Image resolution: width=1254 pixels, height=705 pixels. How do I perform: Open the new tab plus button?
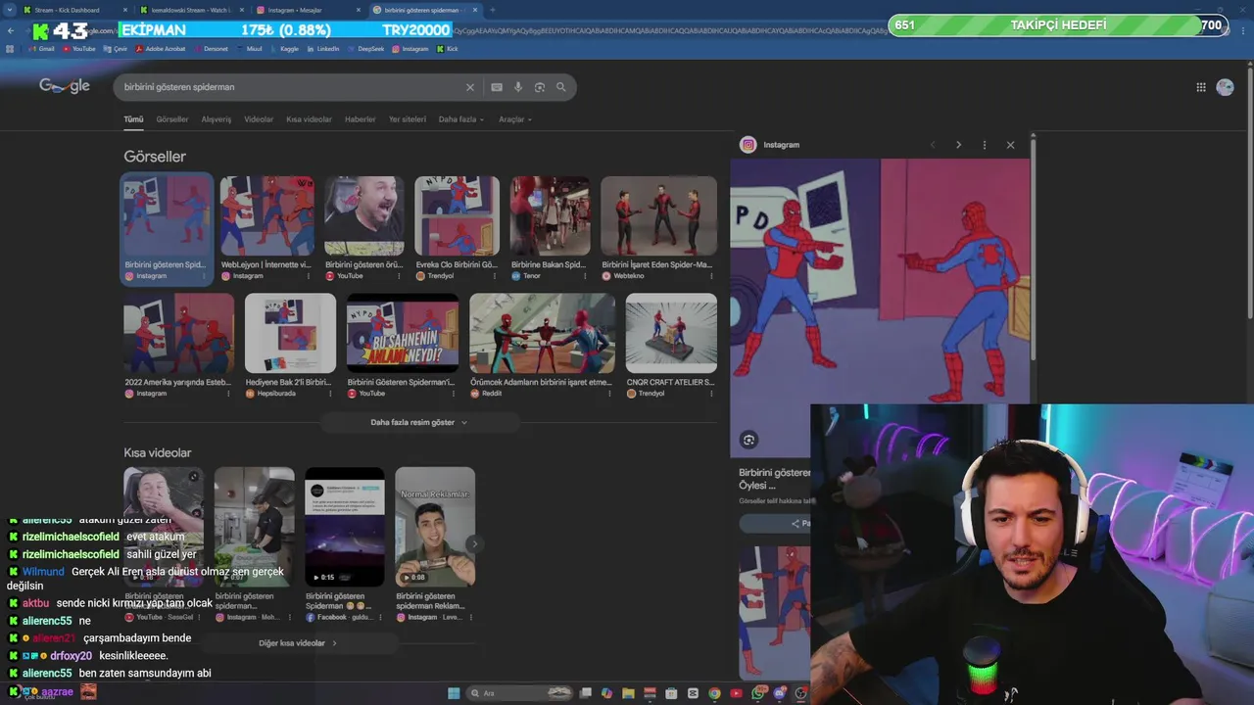492,10
